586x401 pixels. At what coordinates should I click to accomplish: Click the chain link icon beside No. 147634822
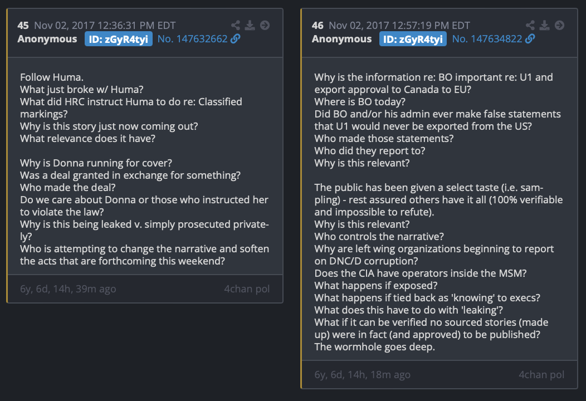530,39
